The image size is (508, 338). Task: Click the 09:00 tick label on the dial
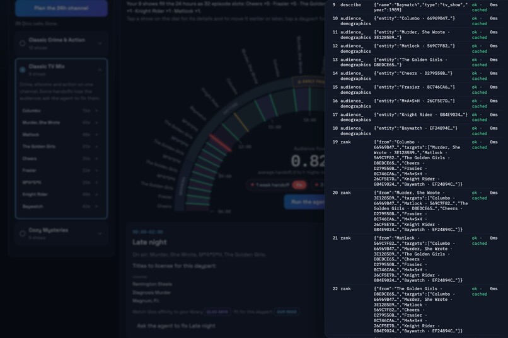(225, 176)
